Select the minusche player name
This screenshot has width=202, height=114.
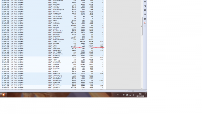point(57,49)
